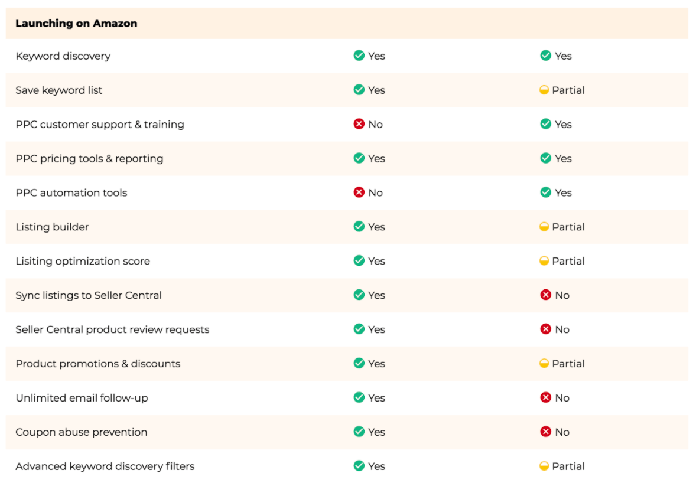Click the Lisiting optimization score label

click(x=83, y=261)
